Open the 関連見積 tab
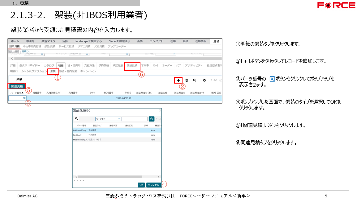Screen dimensions: 357x202 [x=132, y=66]
